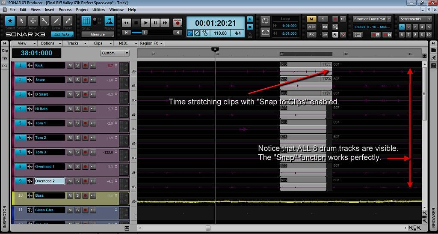Image resolution: width=438 pixels, height=234 pixels.
Task: Expand the Screenset01 dropdown
Action: click(x=415, y=19)
